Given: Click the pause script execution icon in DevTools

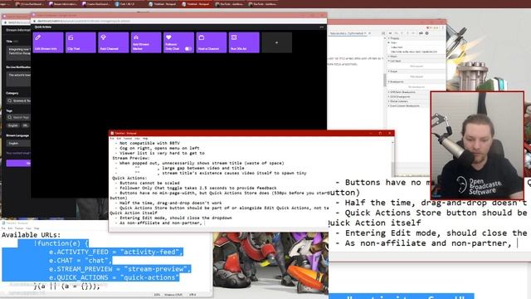Looking at the screenshot, I should 391,33.
